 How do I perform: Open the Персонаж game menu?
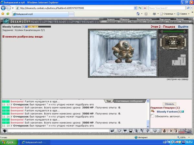coord(165,19)
